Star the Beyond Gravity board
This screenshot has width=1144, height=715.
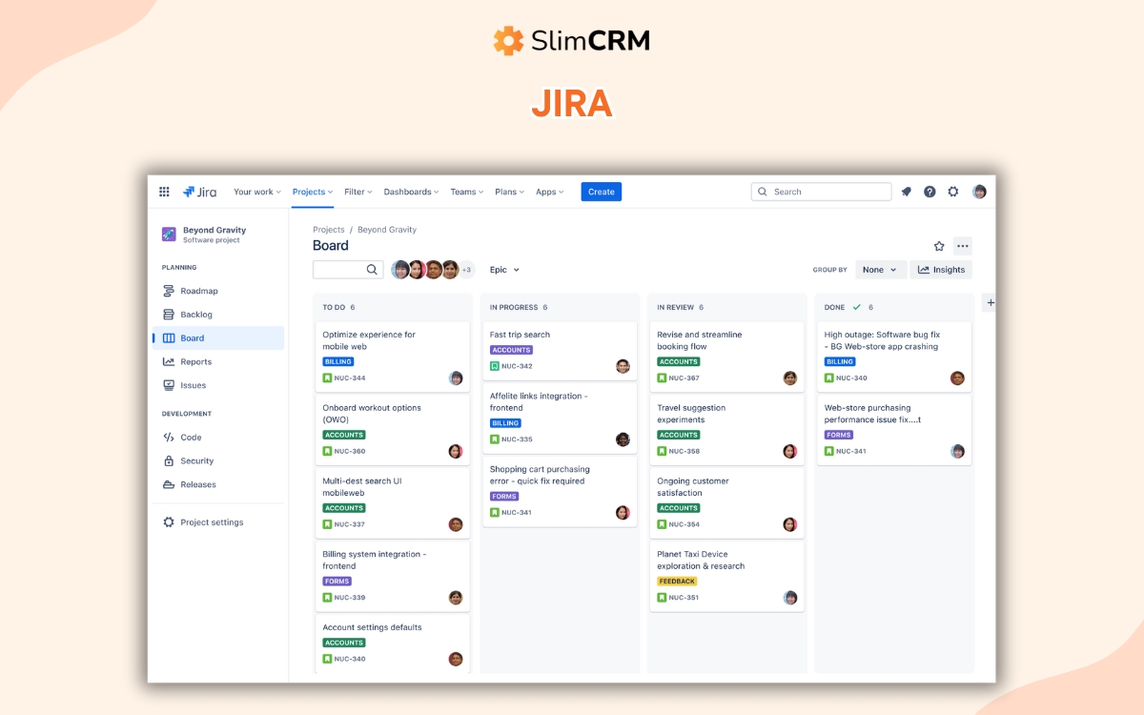[939, 246]
